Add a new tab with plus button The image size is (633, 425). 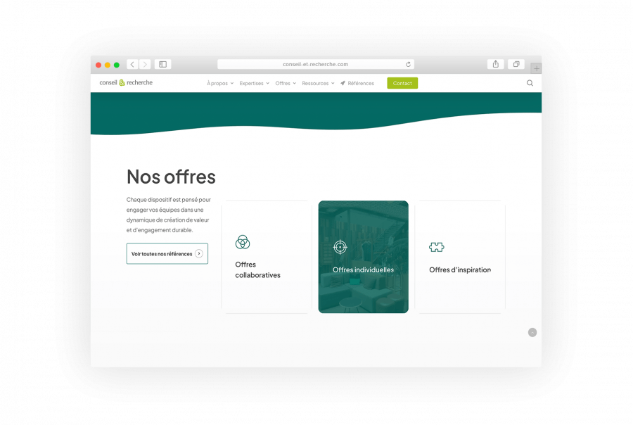[x=537, y=68]
